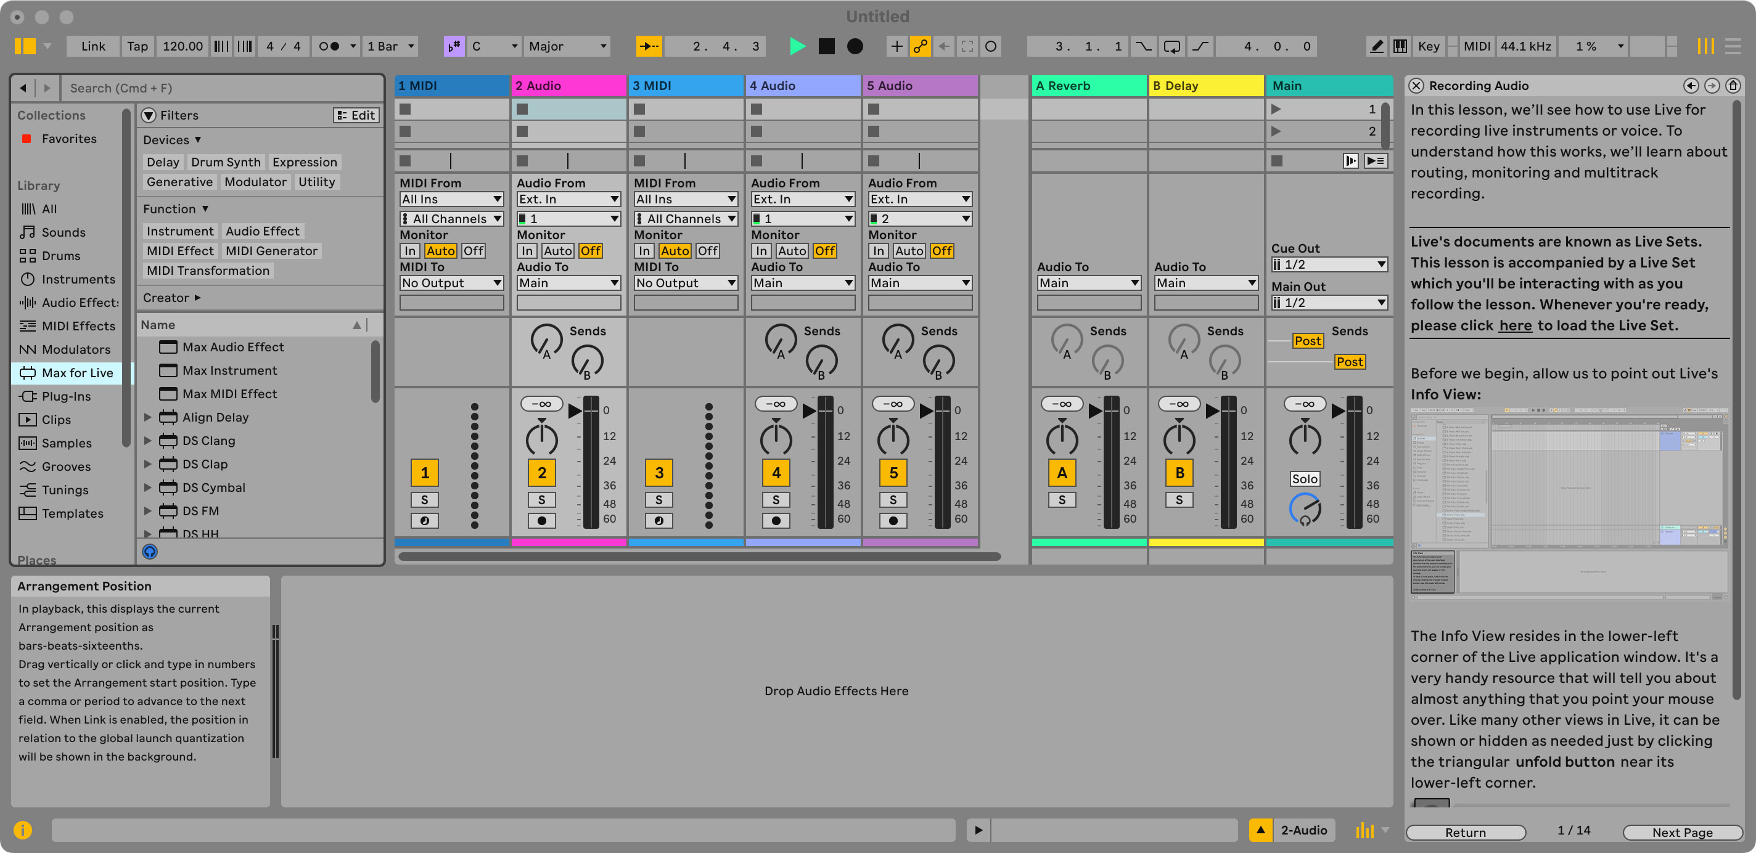Open the Cue Out dropdown
This screenshot has width=1756, height=853.
(1329, 264)
